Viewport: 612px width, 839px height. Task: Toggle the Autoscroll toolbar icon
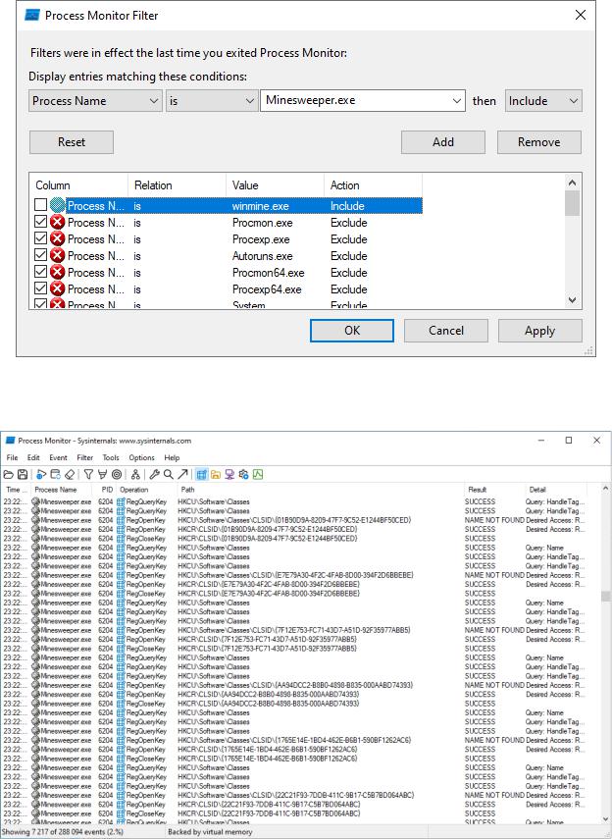tap(55, 475)
